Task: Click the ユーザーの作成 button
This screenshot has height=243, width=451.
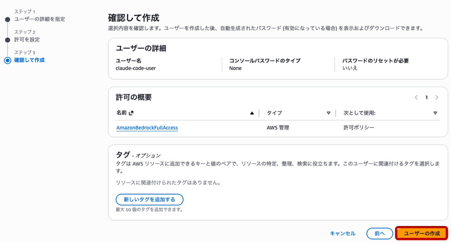Action: click(x=422, y=234)
